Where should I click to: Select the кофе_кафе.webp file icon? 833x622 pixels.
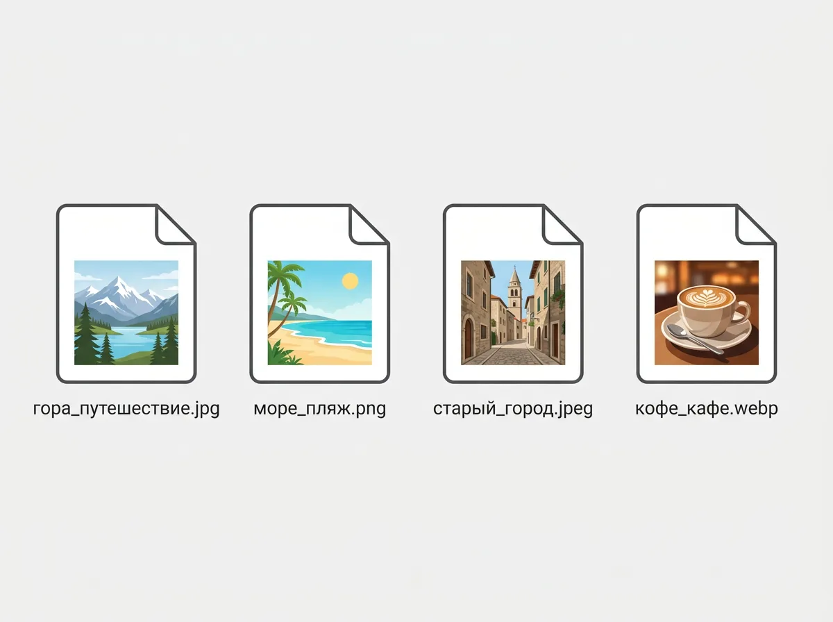pyautogui.click(x=707, y=294)
